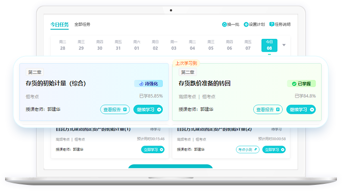Select date 周五 07
Image resolution: width=342 pixels, height=191 pixels.
(x=248, y=45)
